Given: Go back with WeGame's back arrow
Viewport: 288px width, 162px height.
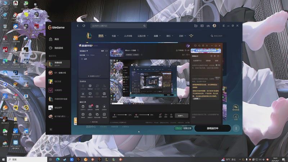Looking at the screenshot, I should [78, 26].
